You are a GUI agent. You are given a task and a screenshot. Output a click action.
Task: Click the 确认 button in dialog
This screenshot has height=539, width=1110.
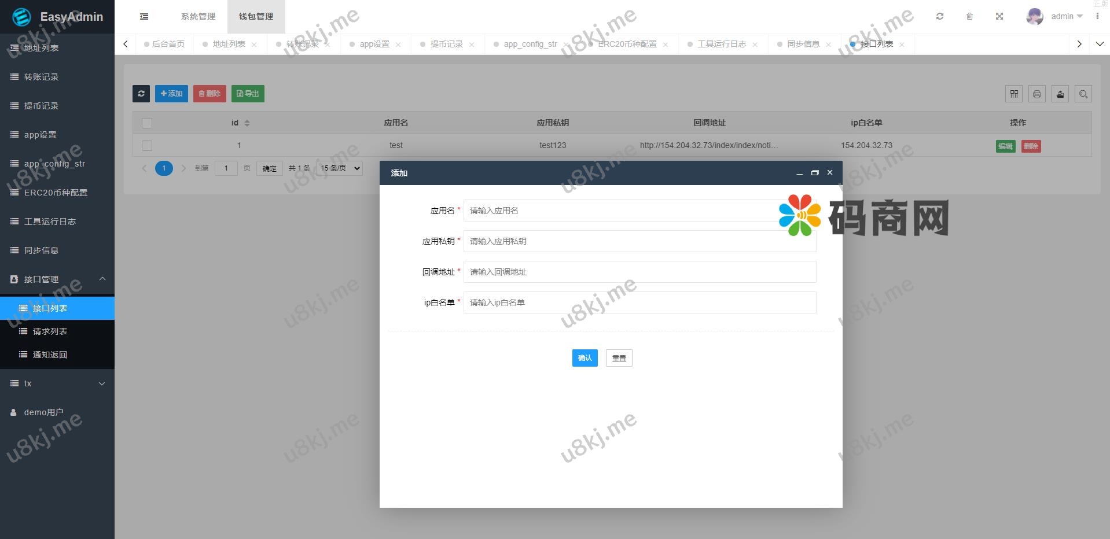pyautogui.click(x=585, y=358)
